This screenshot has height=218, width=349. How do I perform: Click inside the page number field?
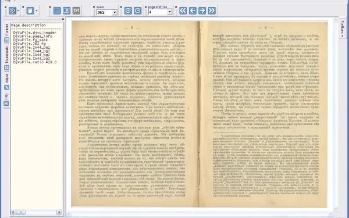tap(158, 12)
